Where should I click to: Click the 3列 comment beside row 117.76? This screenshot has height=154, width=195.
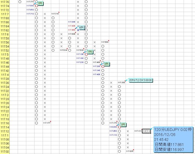(x=40, y=3)
